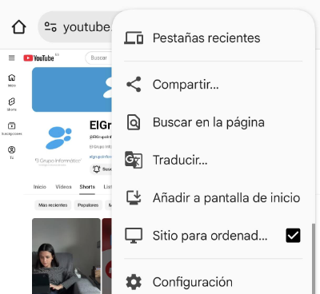This screenshot has height=294, width=320.
Task: Uncheck the desktop site checkbox
Action: (x=293, y=236)
